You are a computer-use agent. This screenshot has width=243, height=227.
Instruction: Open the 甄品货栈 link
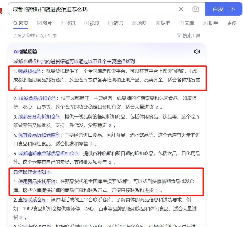click(x=28, y=71)
